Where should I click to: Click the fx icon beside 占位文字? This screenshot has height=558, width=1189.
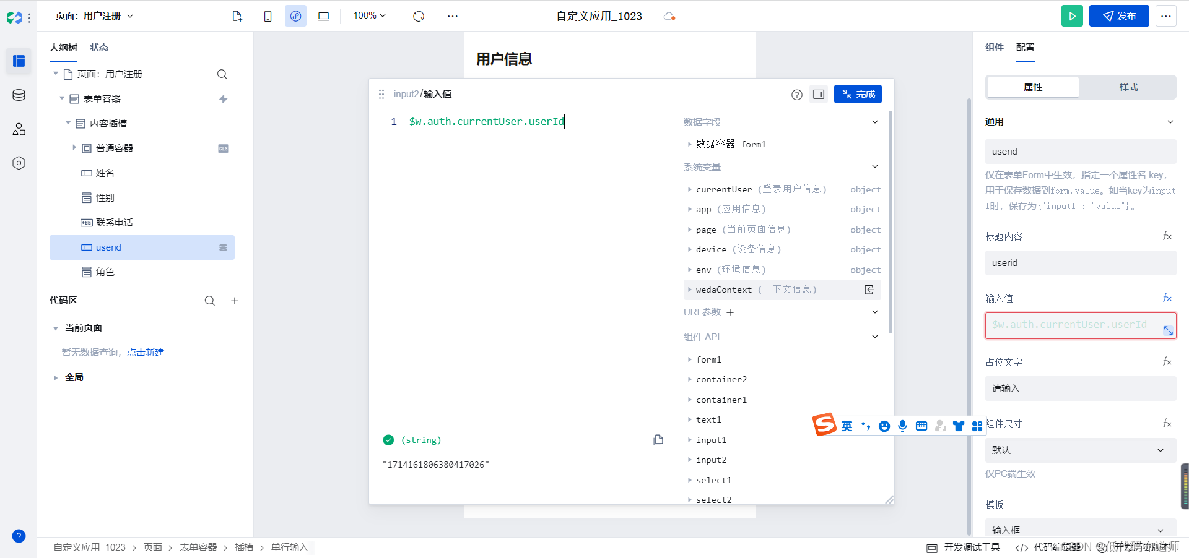(x=1167, y=362)
